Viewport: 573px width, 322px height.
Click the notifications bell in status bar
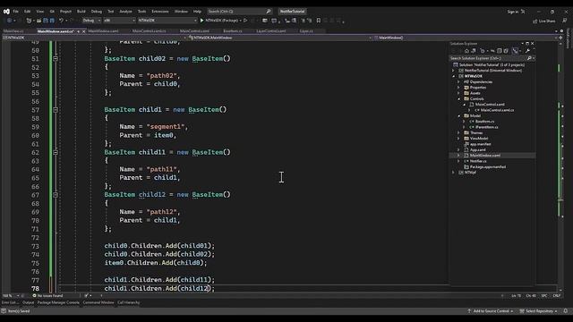(x=565, y=311)
